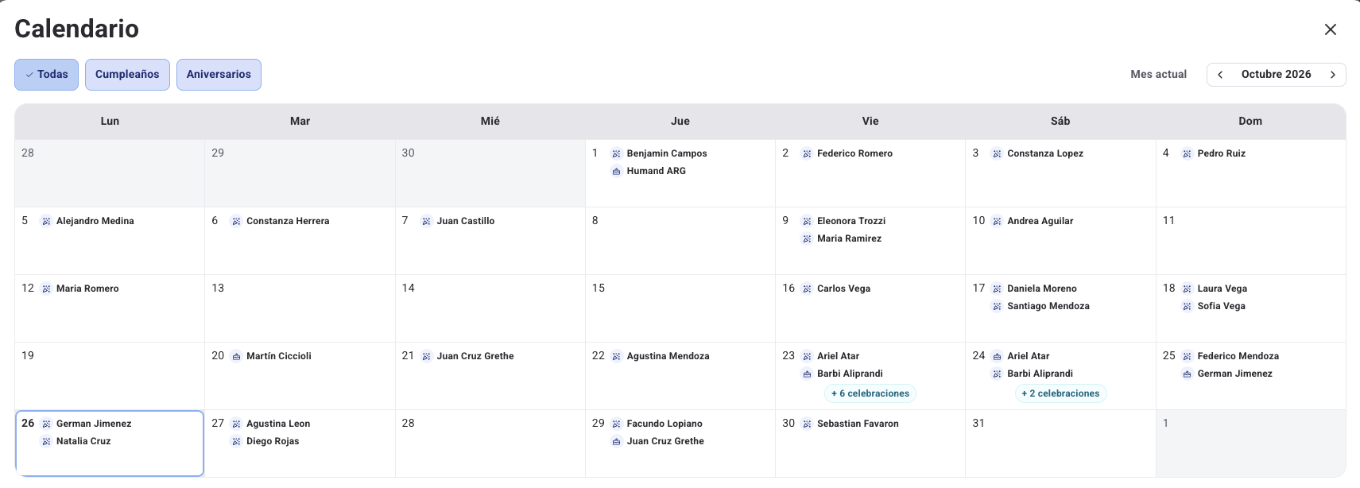Jump to Mes actual
The height and width of the screenshot is (488, 1360).
[x=1158, y=74]
